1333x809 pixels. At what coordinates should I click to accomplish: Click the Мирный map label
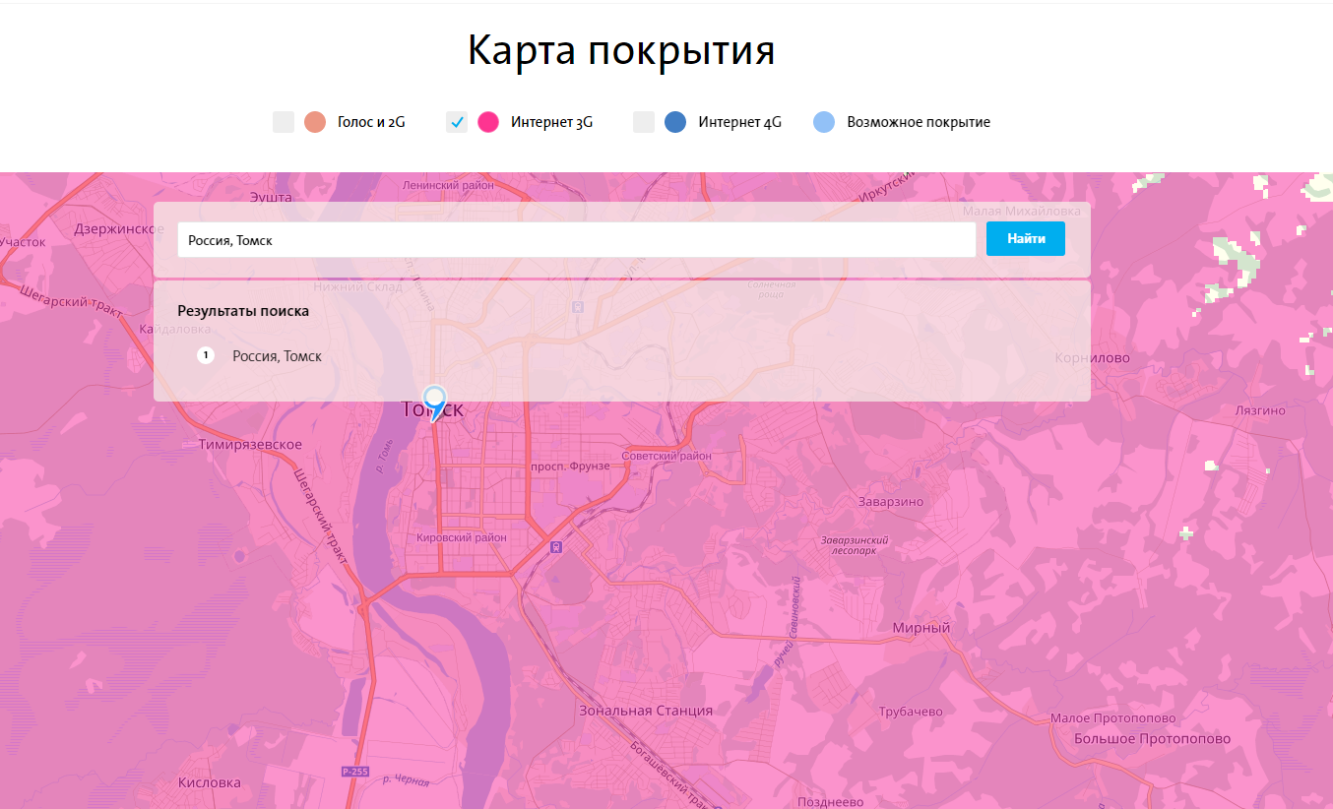921,628
